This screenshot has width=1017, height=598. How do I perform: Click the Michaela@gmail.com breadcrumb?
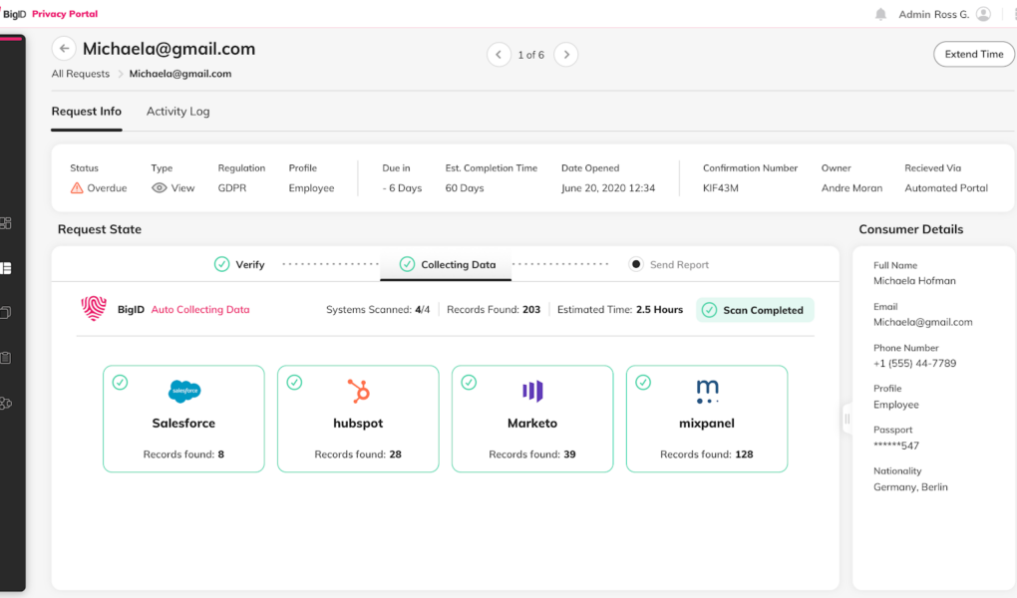coord(180,74)
